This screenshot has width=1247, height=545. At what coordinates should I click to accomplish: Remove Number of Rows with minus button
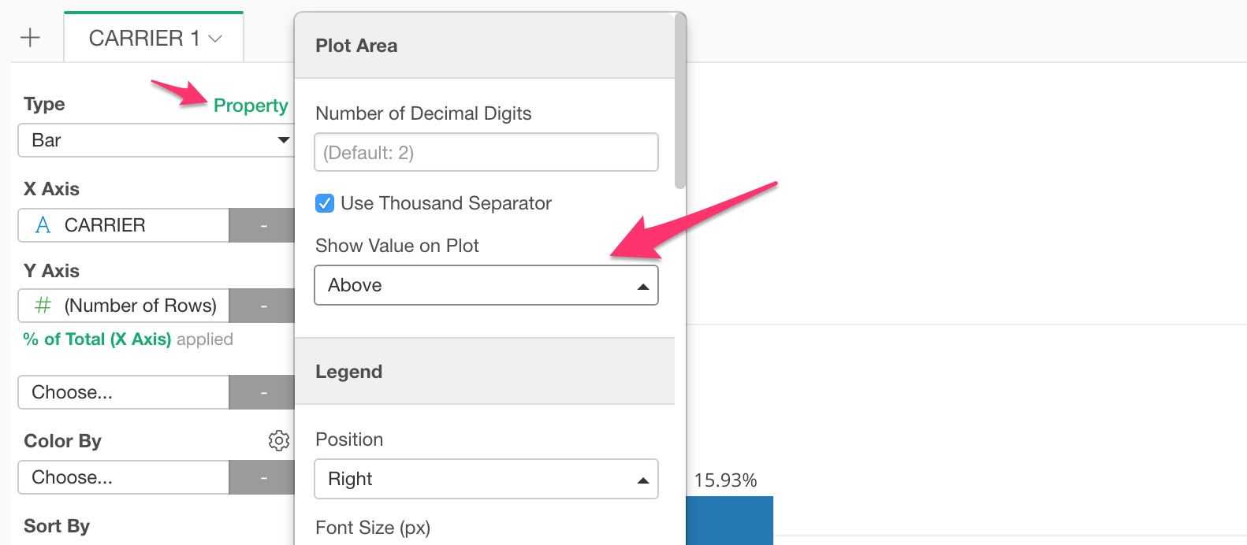[x=263, y=306]
